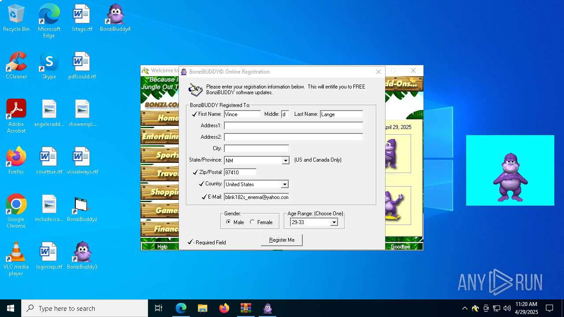564x317 pixels.
Task: Select courttue.rtf desktop file
Action: (49, 161)
